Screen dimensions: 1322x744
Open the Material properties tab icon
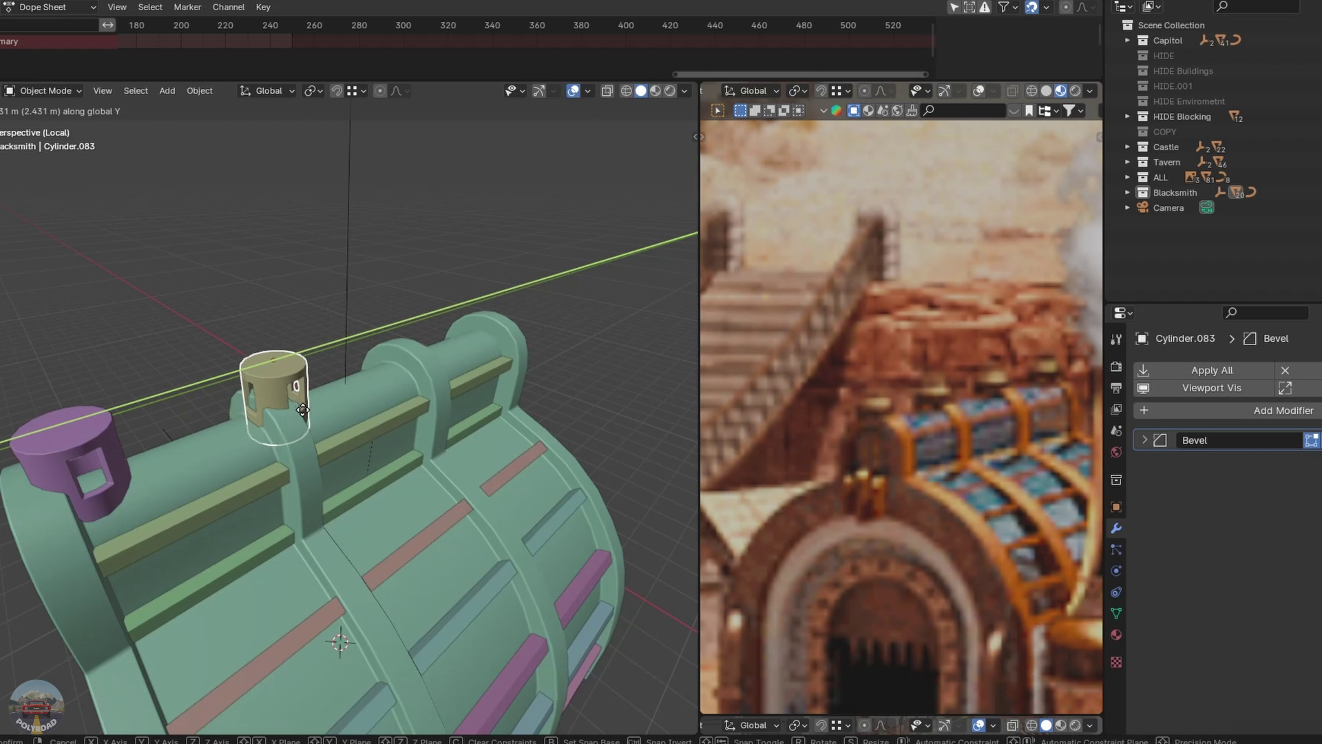click(x=1116, y=634)
